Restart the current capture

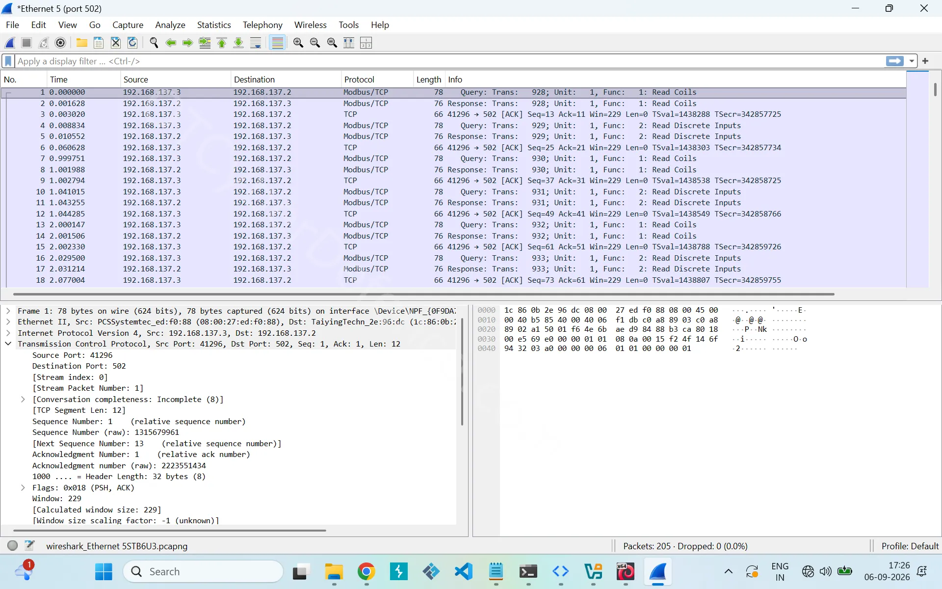click(44, 43)
